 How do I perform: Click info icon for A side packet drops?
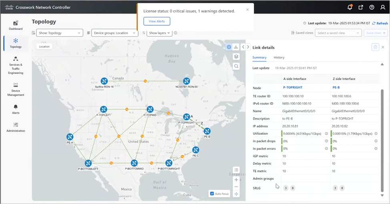pyautogui.click(x=326, y=141)
